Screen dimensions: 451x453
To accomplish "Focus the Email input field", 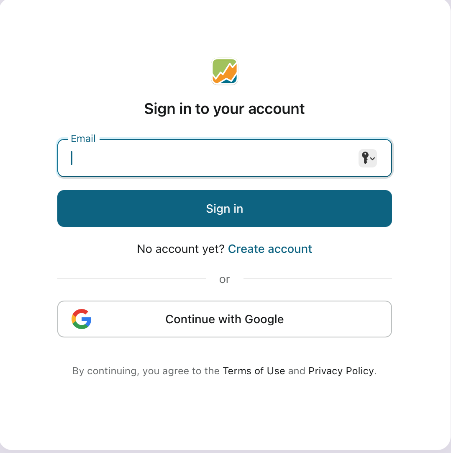I will (224, 158).
